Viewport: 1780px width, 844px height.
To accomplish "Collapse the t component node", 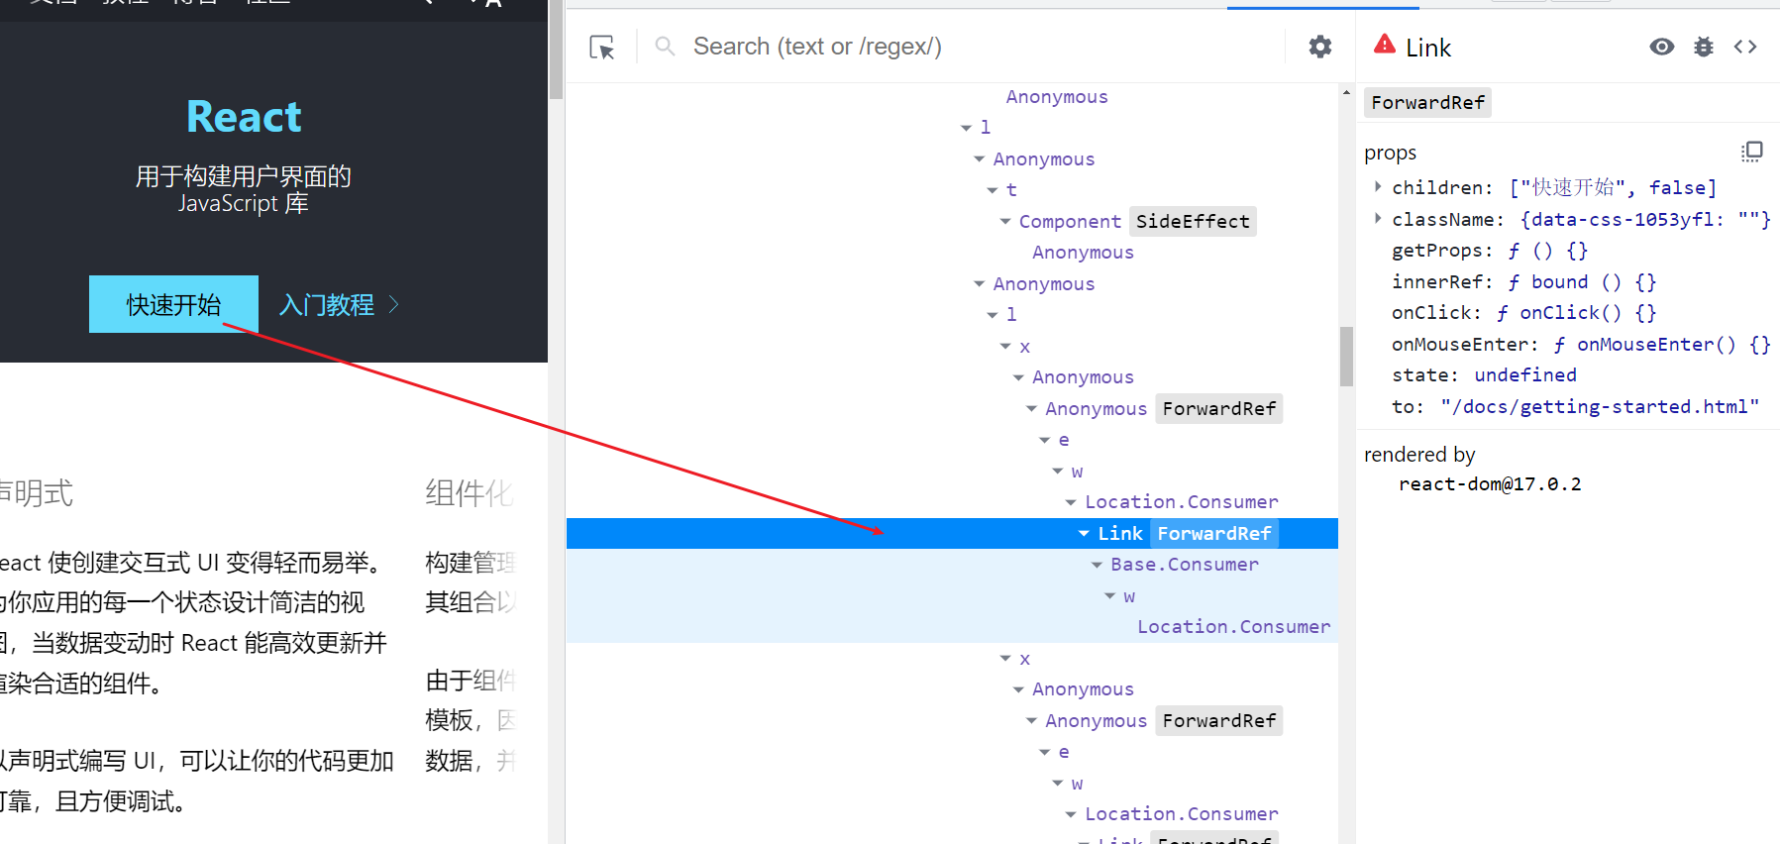I will [993, 190].
